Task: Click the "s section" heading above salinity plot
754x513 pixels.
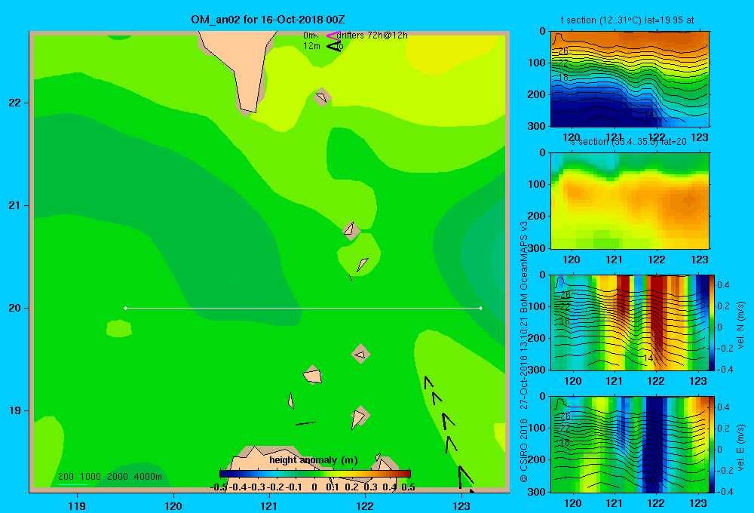Action: 628,142
